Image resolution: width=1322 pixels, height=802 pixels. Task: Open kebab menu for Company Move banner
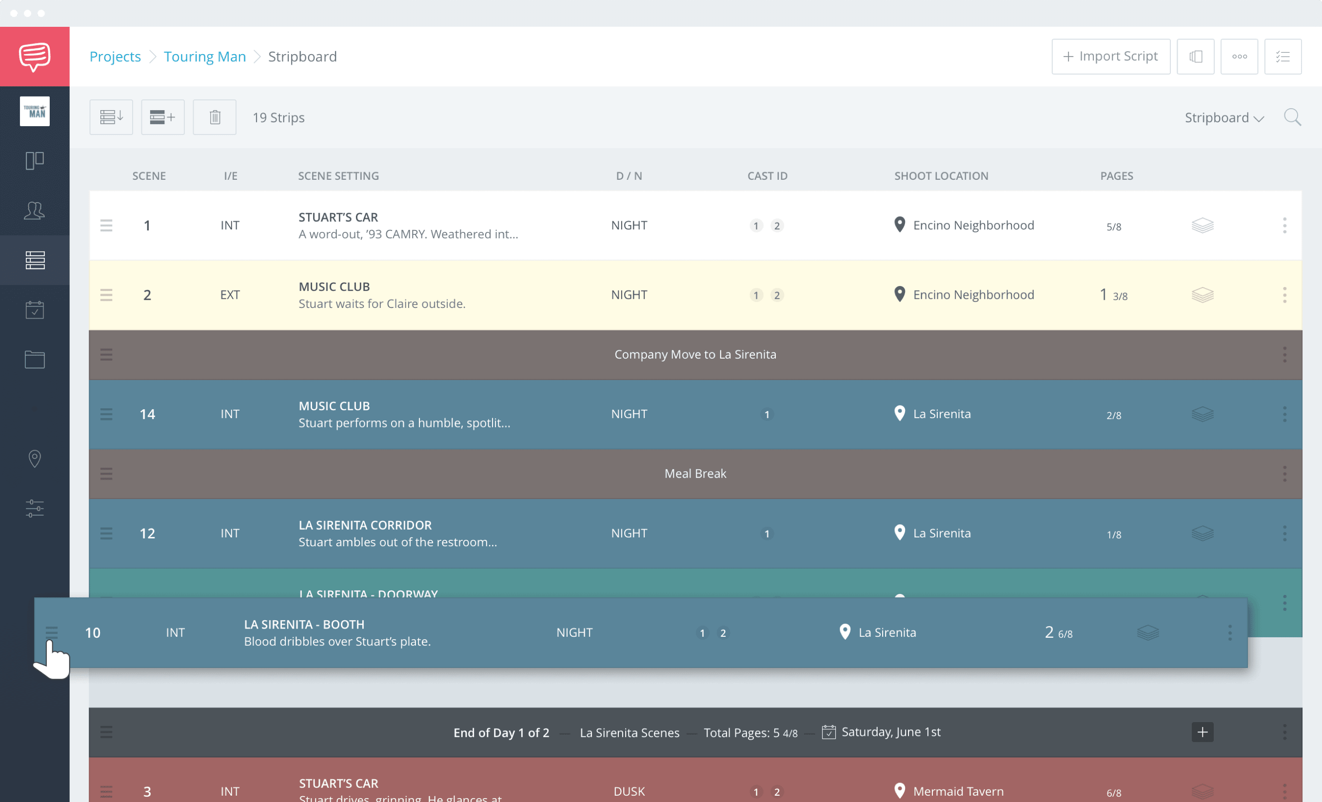coord(1284,354)
